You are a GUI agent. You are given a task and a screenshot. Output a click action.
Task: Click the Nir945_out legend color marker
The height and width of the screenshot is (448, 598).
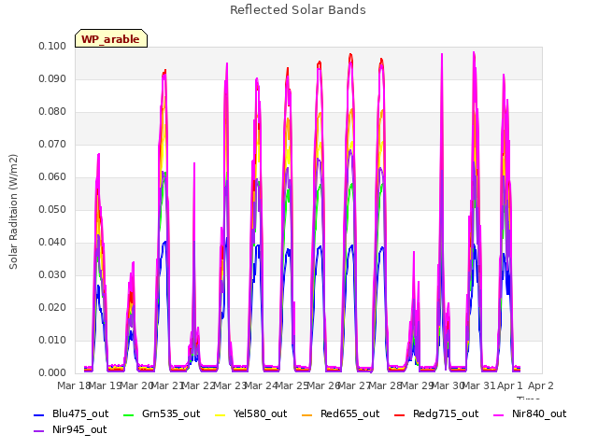click(39, 431)
